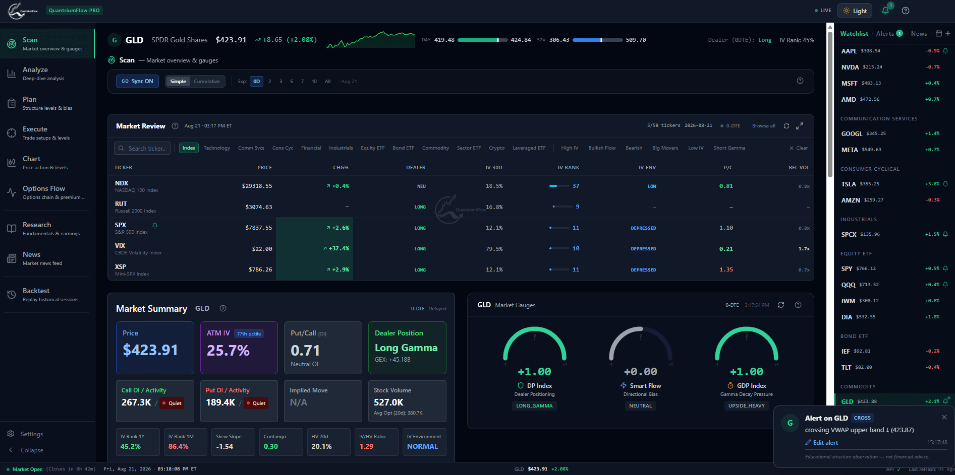
Task: Click the GLD 52-week range bar
Action: pos(597,40)
